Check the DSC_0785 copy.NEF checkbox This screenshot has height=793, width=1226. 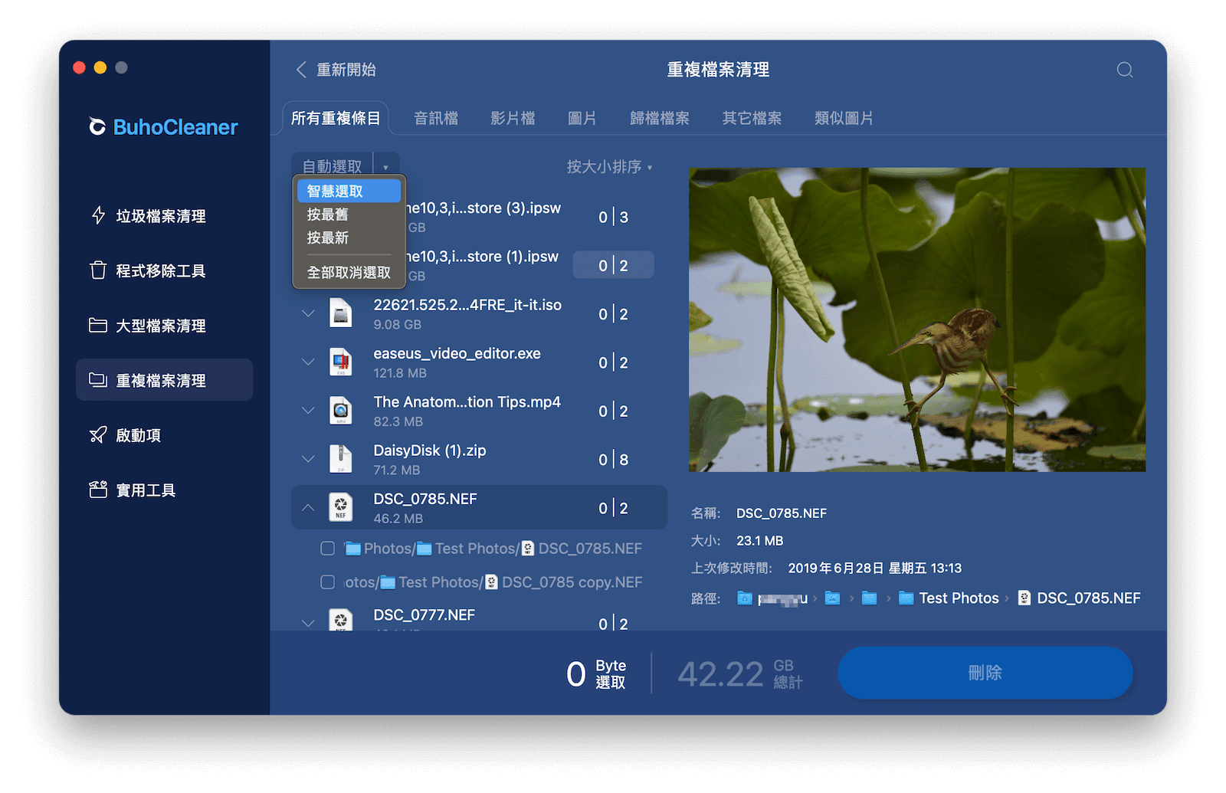click(x=327, y=582)
